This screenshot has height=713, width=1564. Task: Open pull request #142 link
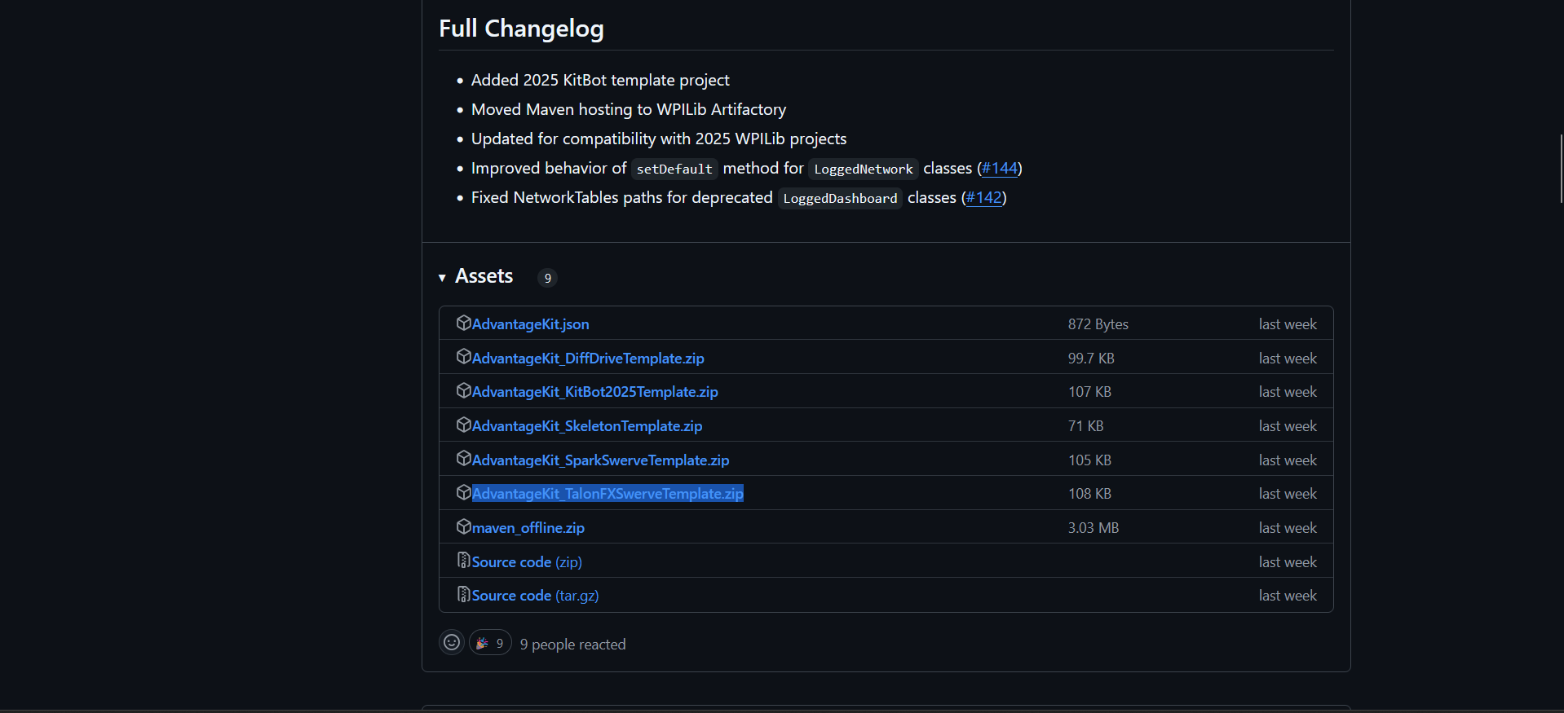[984, 197]
